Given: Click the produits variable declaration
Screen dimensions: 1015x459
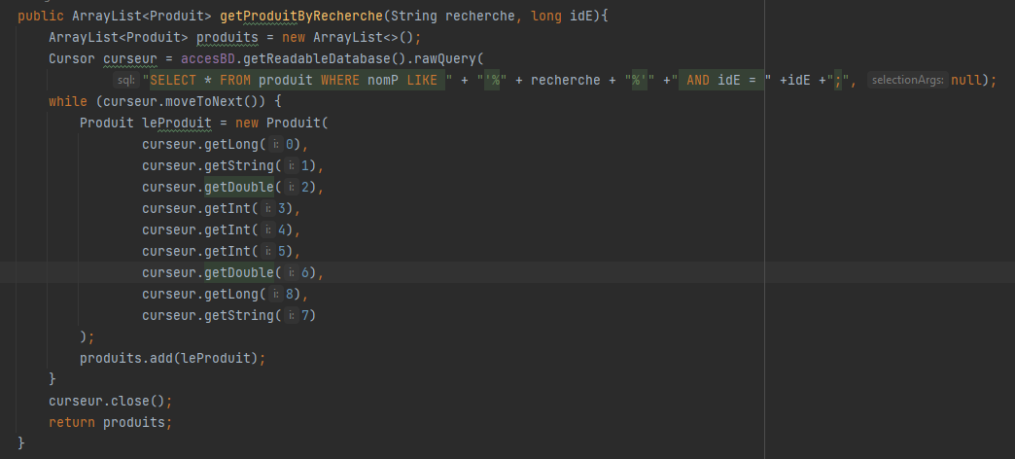Looking at the screenshot, I should 227,37.
